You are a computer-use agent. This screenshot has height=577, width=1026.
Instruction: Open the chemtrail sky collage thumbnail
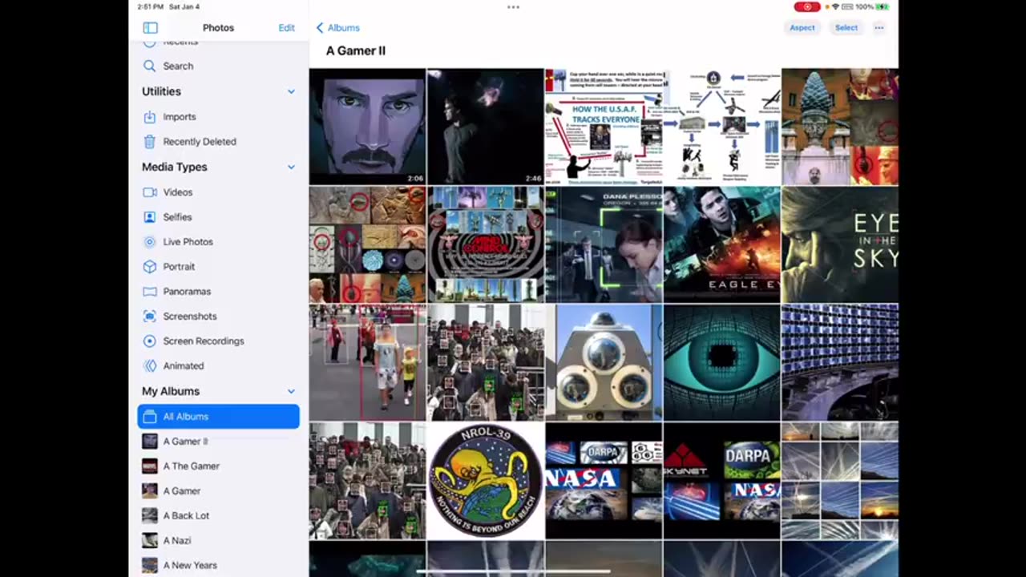point(840,481)
